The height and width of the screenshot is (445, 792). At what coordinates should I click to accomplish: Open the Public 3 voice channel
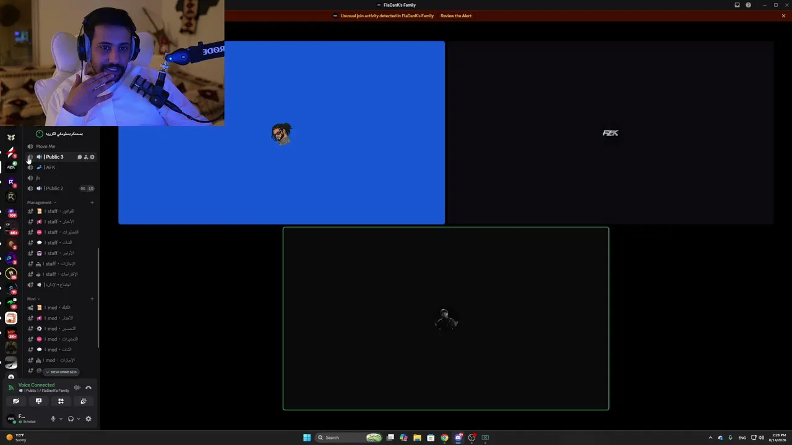[x=61, y=157]
